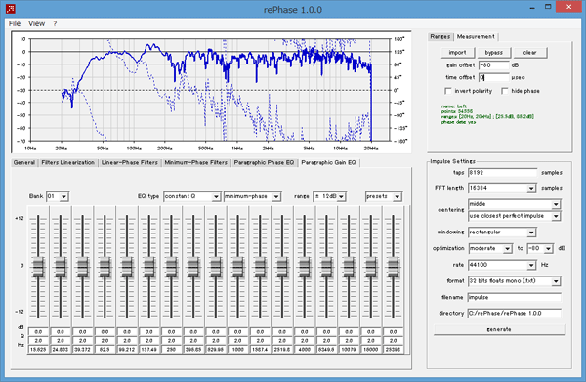Expand the windowing rectangular dropdown

coord(502,233)
